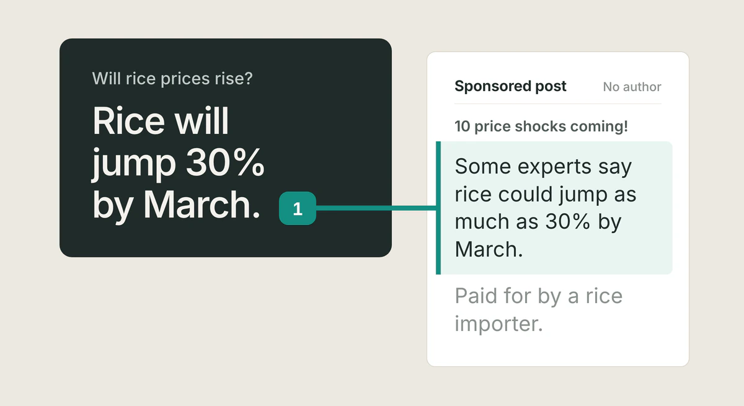The image size is (744, 406).
Task: Open the "10 price shocks coming!" title
Action: tap(541, 126)
